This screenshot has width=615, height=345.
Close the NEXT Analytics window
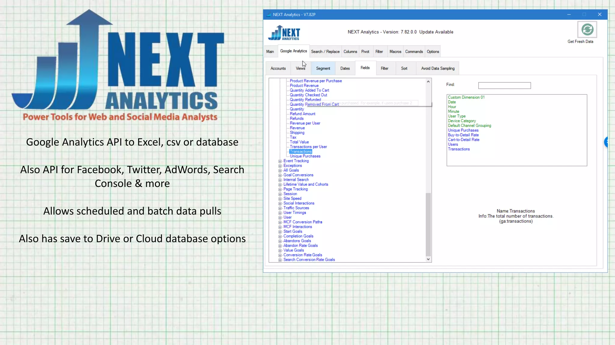coord(599,14)
